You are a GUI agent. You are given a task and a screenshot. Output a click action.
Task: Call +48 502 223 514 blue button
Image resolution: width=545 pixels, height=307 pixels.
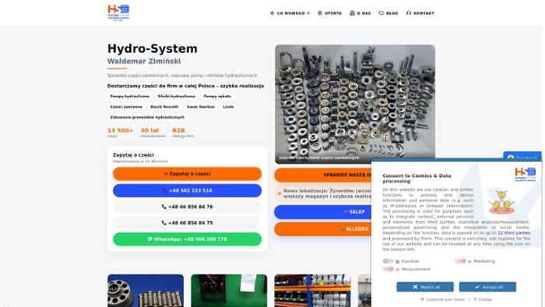(x=187, y=191)
